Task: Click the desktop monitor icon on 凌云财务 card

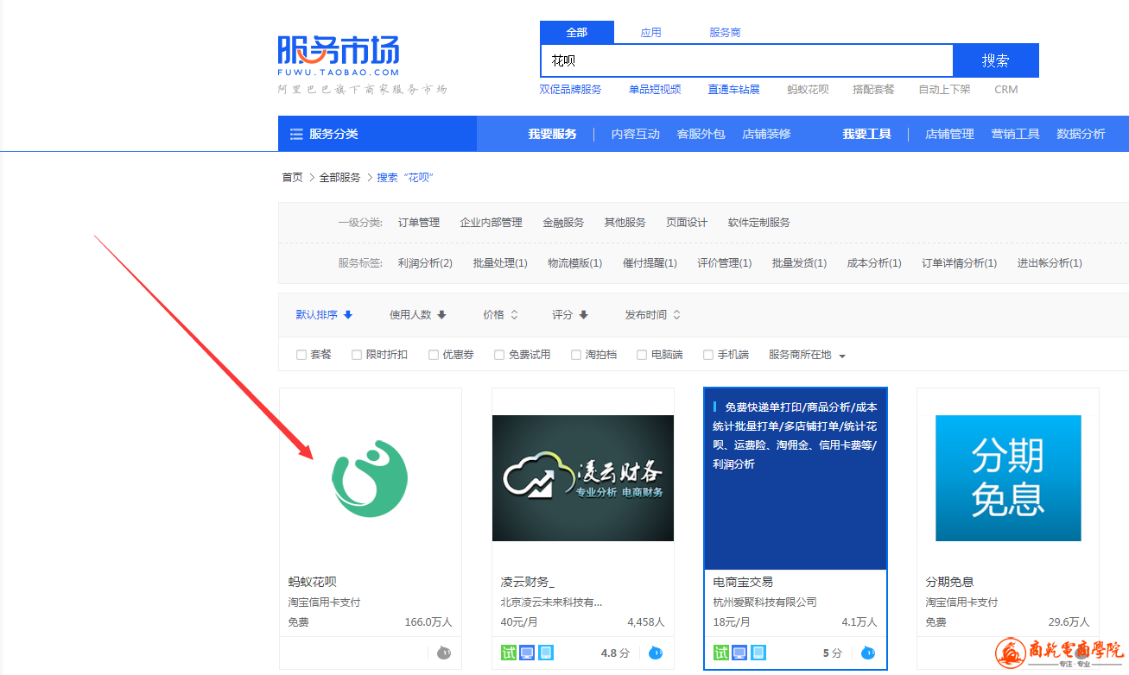Action: point(527,653)
